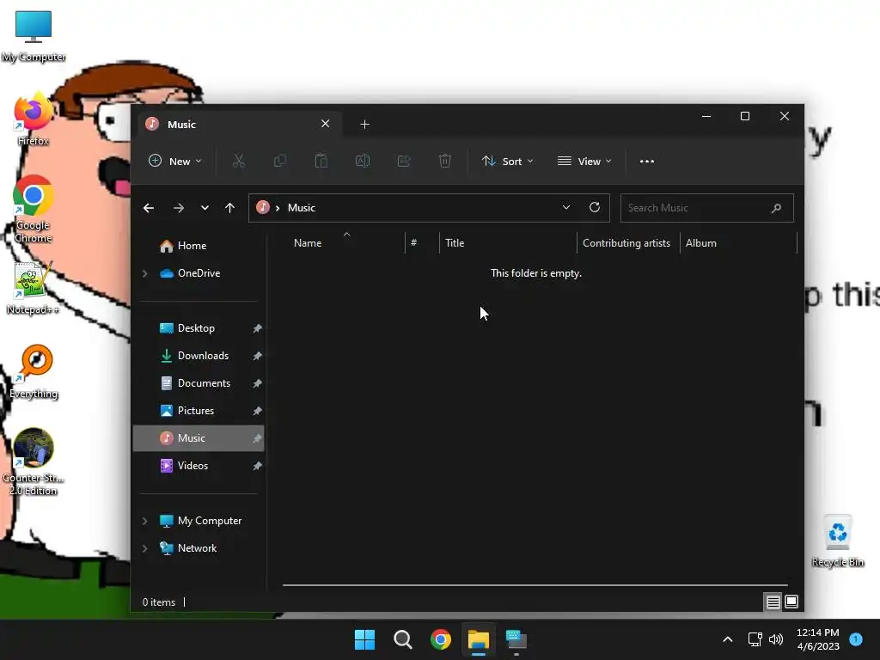Switch to large thumbnails view icon in status bar
The height and width of the screenshot is (660, 880).
[791, 602]
